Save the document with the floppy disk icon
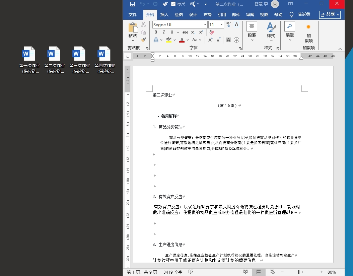353x276 pixels. click(x=133, y=4)
